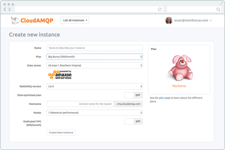Click the user avatar photo

click(x=169, y=20)
